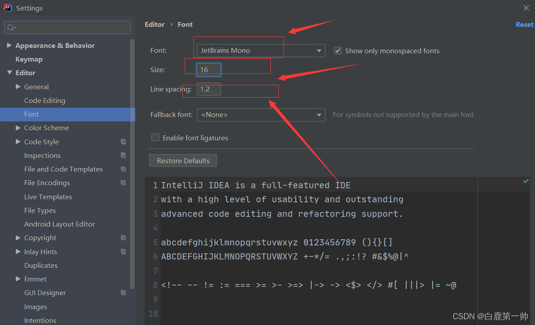535x325 pixels.
Task: Open Live Templates settings
Action: [x=48, y=197]
